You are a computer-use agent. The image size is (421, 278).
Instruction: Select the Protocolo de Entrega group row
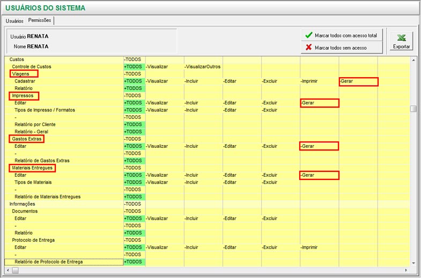64,240
